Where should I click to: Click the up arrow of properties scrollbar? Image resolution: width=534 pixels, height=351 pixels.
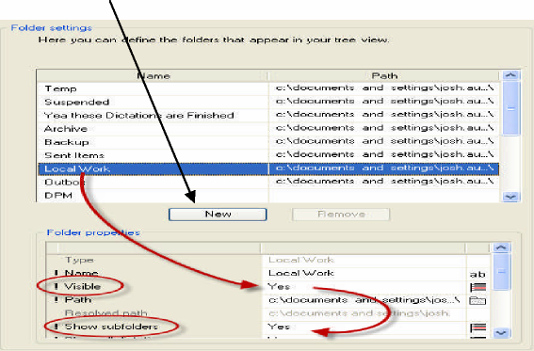[501, 247]
